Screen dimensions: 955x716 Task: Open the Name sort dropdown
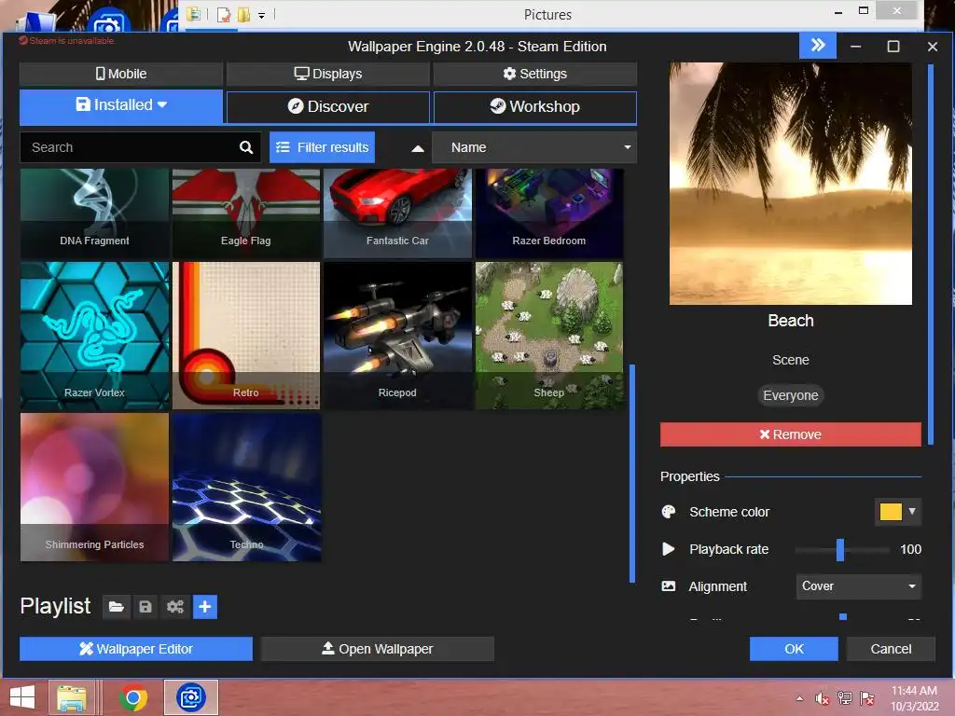pyautogui.click(x=534, y=147)
